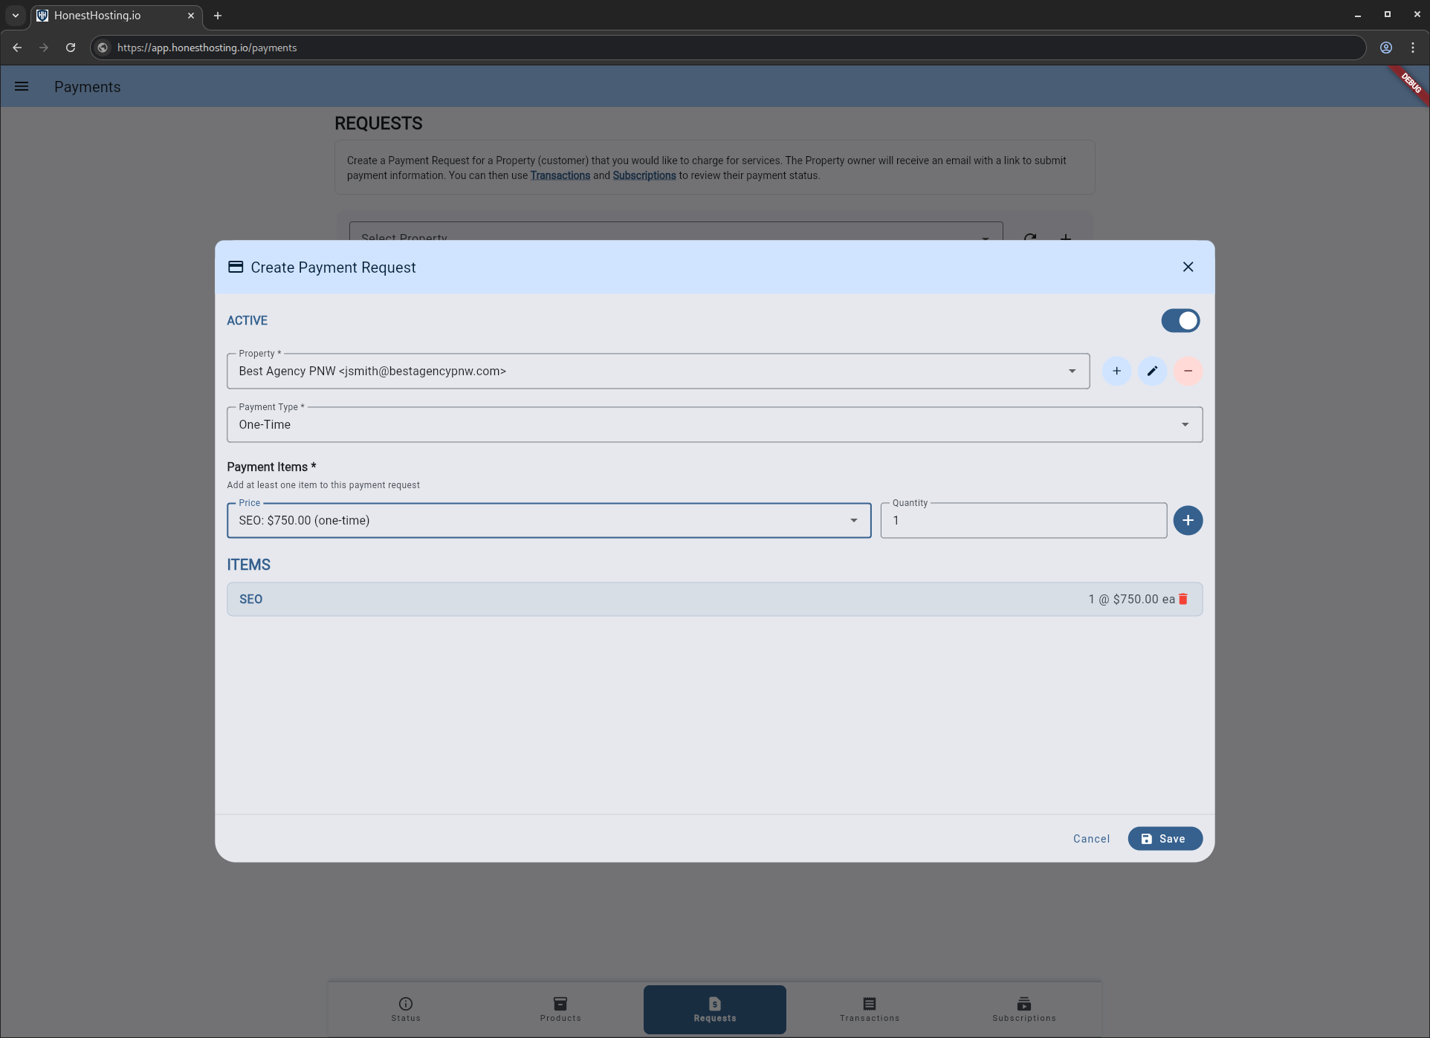
Task: Click the Quantity input field
Action: pos(1023,520)
